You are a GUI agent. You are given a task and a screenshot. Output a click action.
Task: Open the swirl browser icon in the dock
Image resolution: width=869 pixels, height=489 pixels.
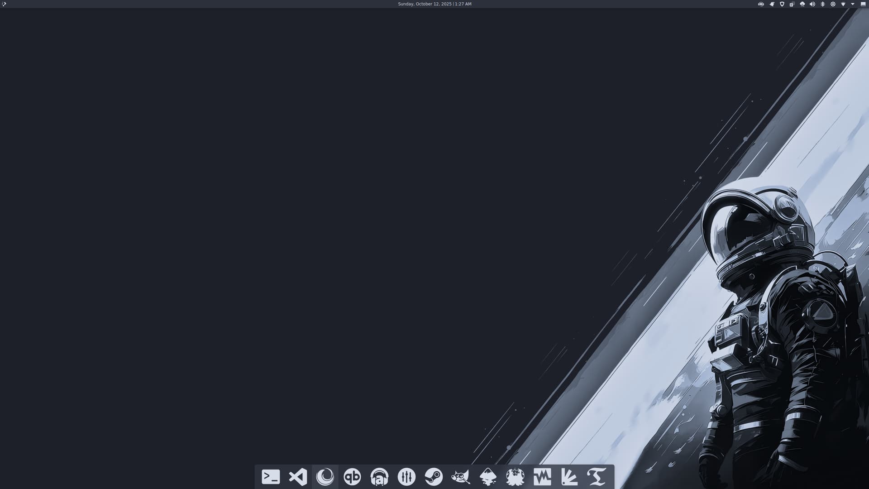pos(325,477)
